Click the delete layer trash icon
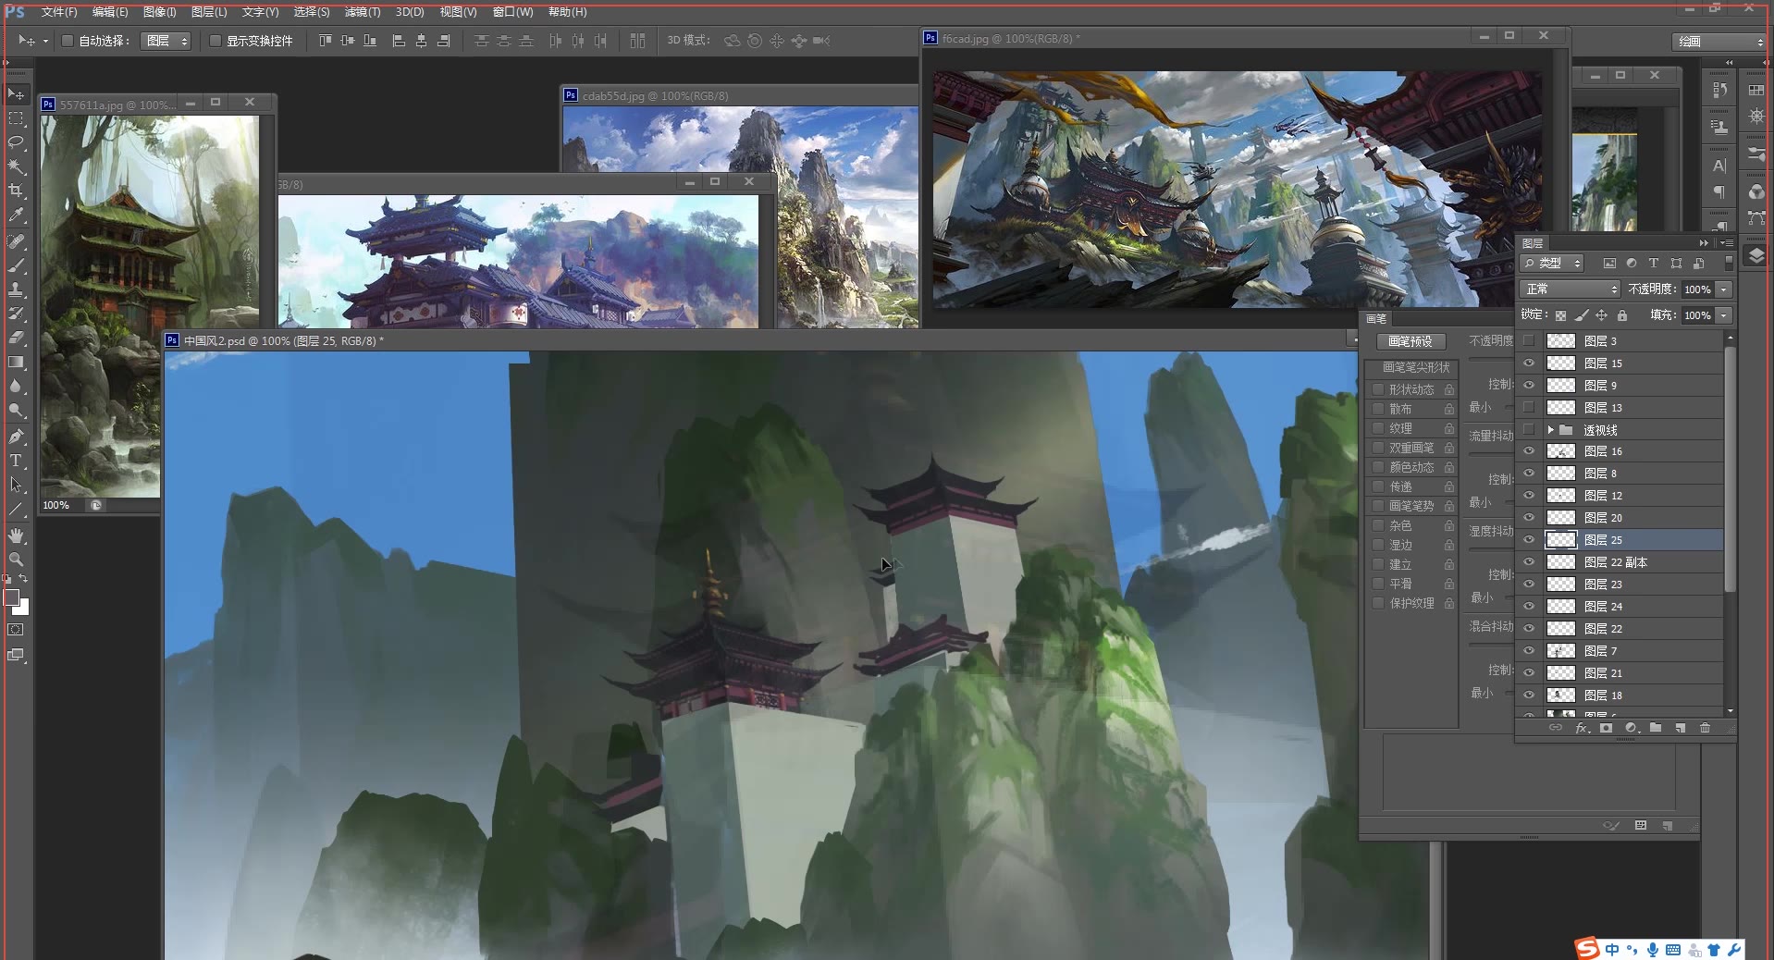The height and width of the screenshot is (960, 1774). (1705, 728)
